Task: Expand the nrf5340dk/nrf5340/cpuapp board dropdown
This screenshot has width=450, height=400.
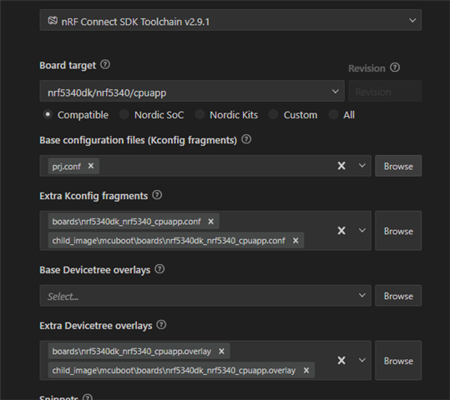Action: 192,92
